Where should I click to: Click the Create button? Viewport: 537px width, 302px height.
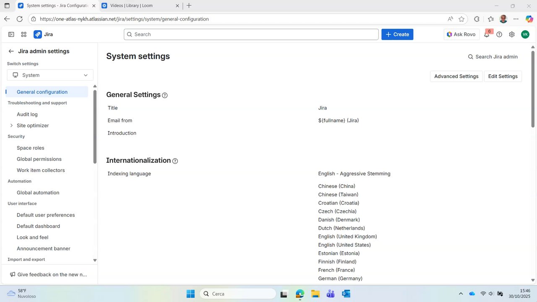(397, 34)
